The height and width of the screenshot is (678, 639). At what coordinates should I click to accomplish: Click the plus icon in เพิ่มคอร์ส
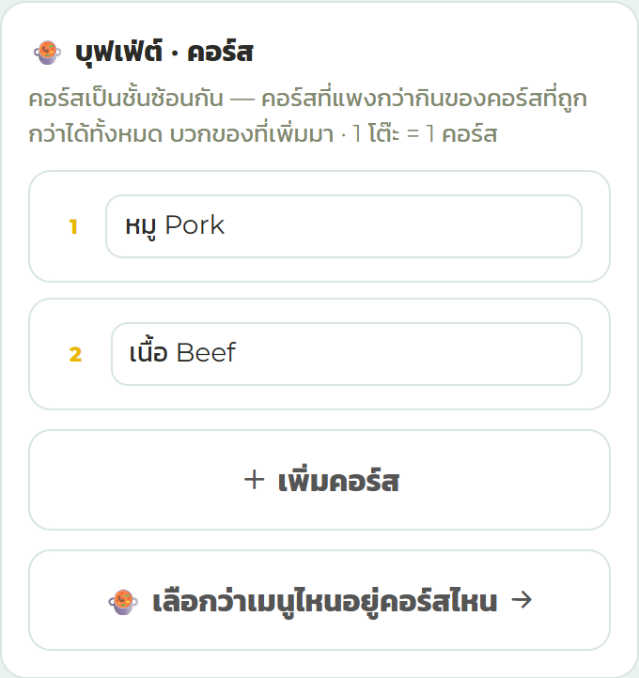[254, 480]
